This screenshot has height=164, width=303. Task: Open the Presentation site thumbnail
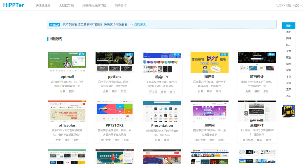coord(162,111)
